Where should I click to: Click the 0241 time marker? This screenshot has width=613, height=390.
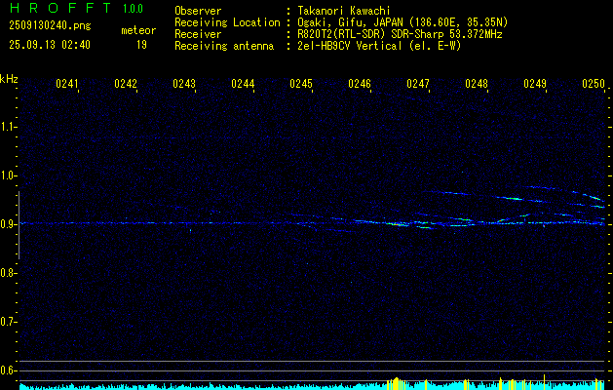67,84
